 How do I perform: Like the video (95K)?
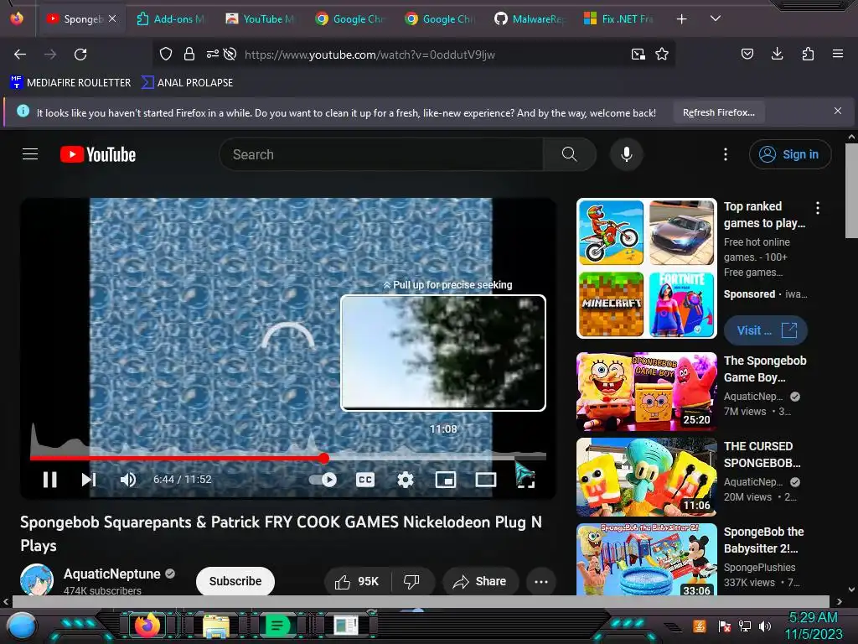[x=357, y=581]
